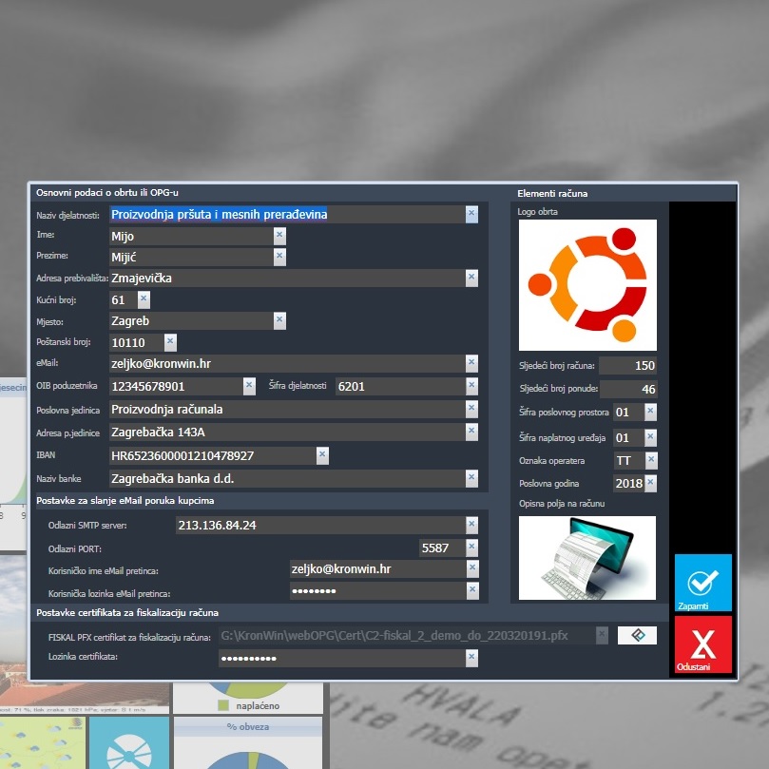Image resolution: width=769 pixels, height=769 pixels.
Task: Open the Opisna polja na računu image
Action: pyautogui.click(x=587, y=558)
